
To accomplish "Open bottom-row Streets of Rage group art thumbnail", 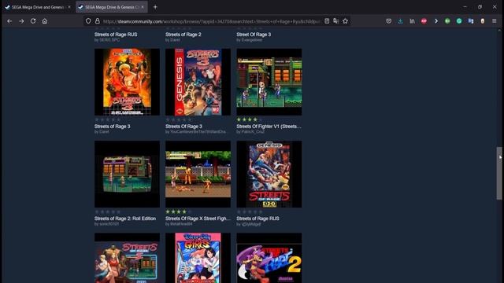I will 127,258.
